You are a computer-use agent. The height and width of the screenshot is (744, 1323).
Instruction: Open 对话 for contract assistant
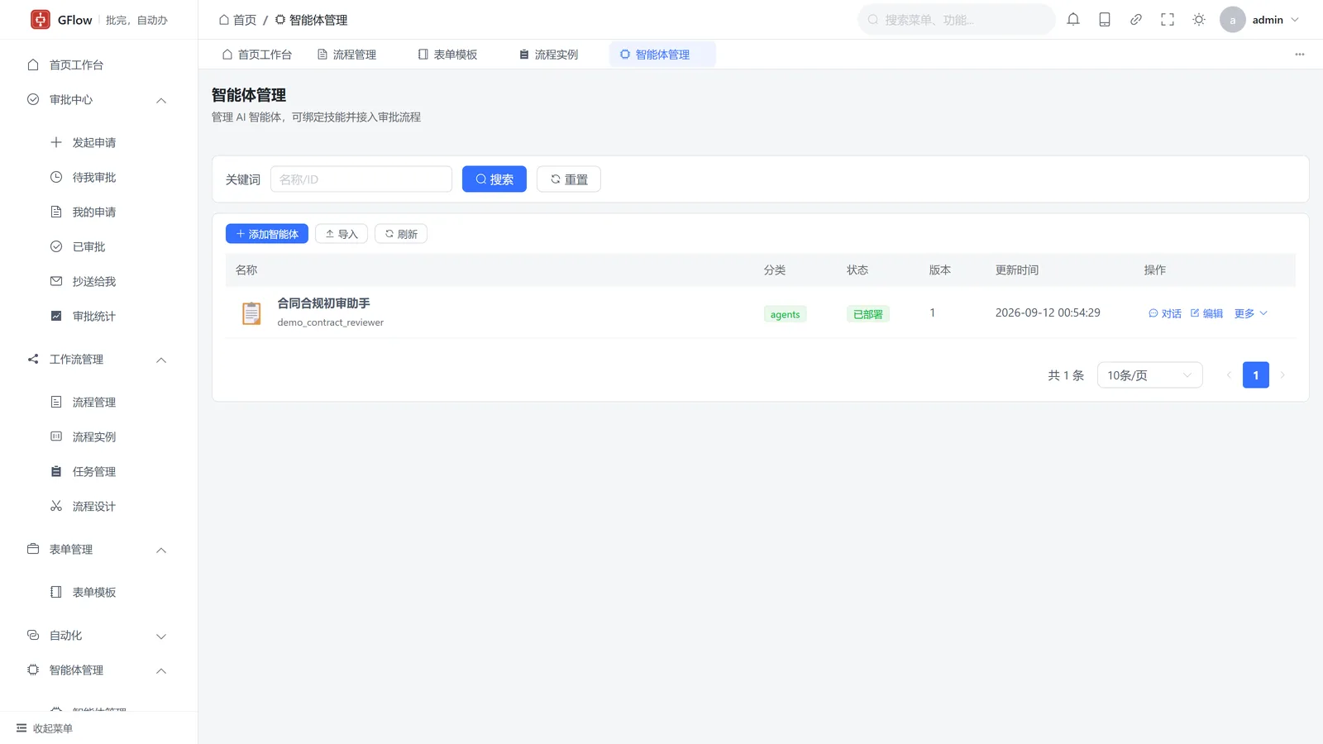coord(1165,313)
